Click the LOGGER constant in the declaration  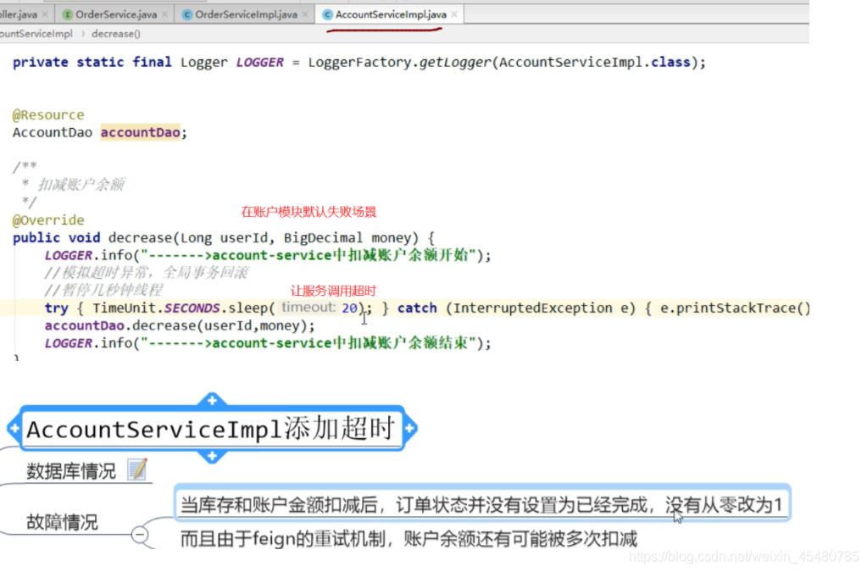click(x=260, y=63)
